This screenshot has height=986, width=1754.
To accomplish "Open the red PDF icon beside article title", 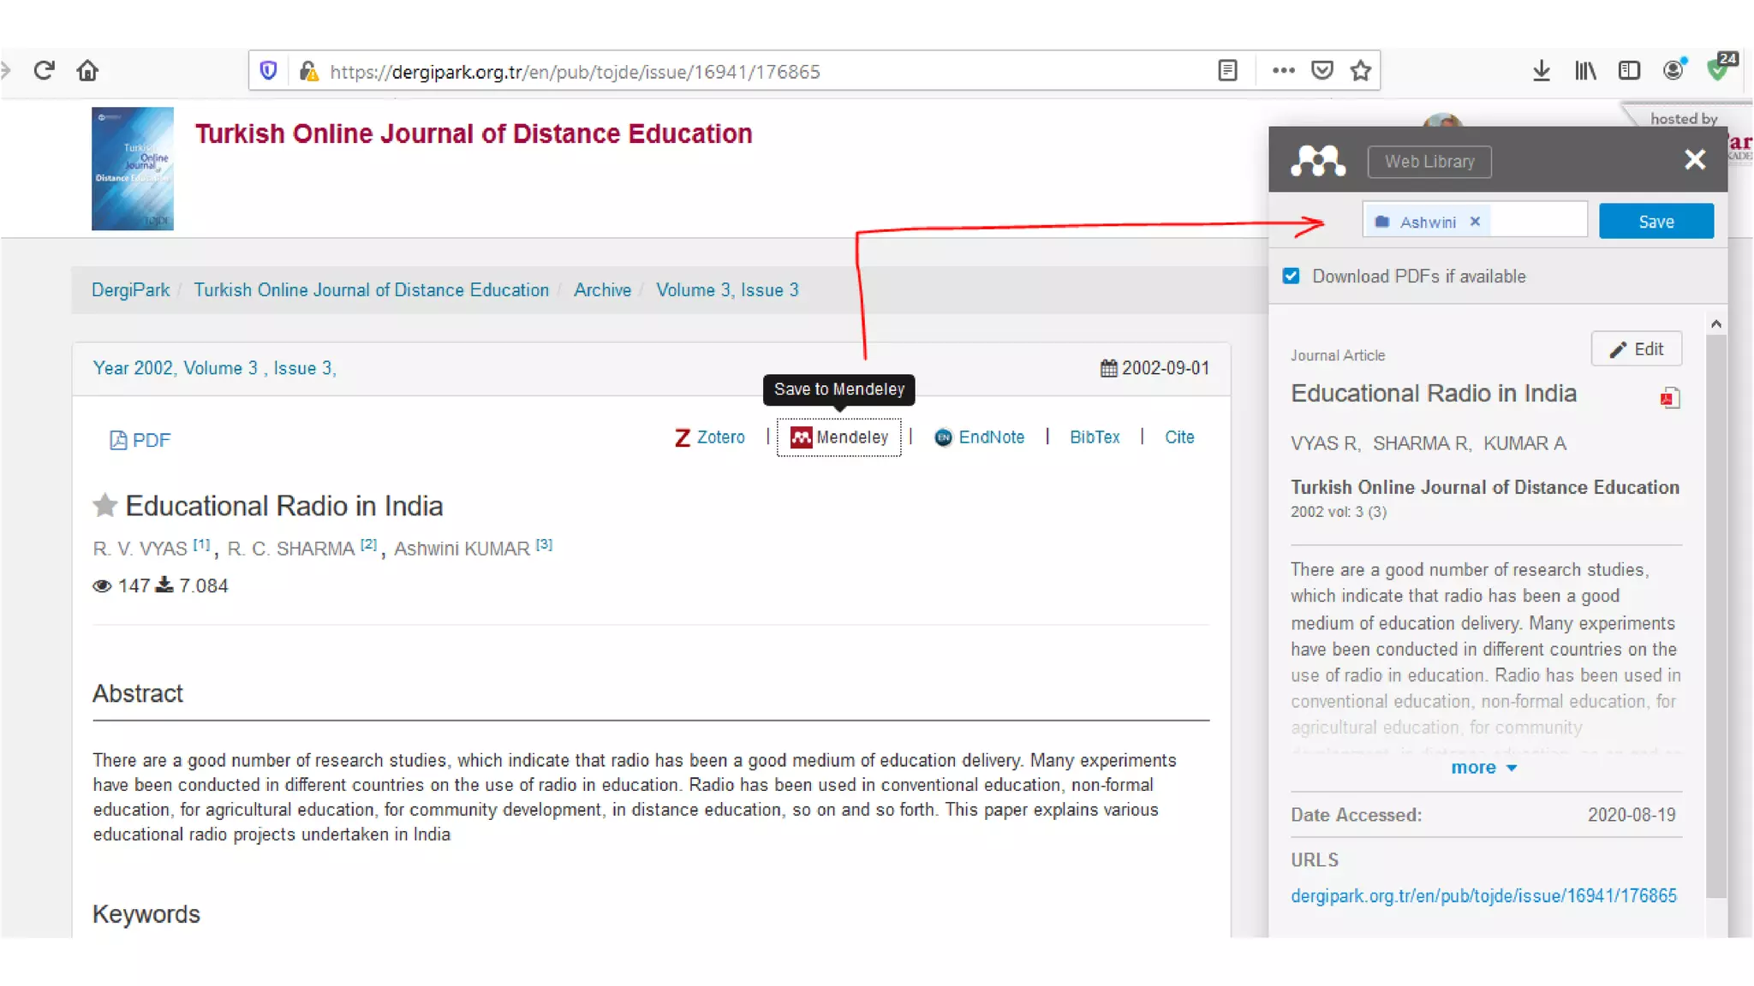I will [1669, 398].
